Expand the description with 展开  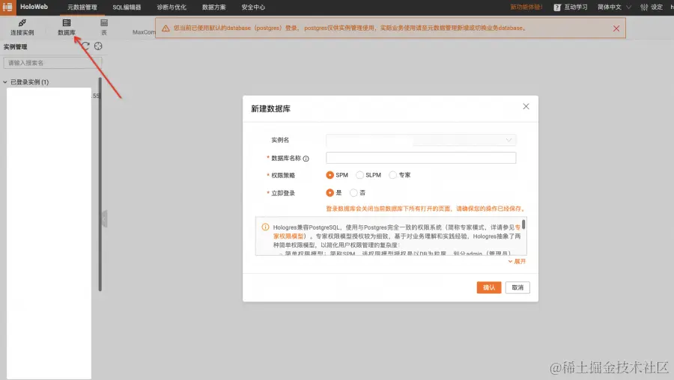click(517, 262)
